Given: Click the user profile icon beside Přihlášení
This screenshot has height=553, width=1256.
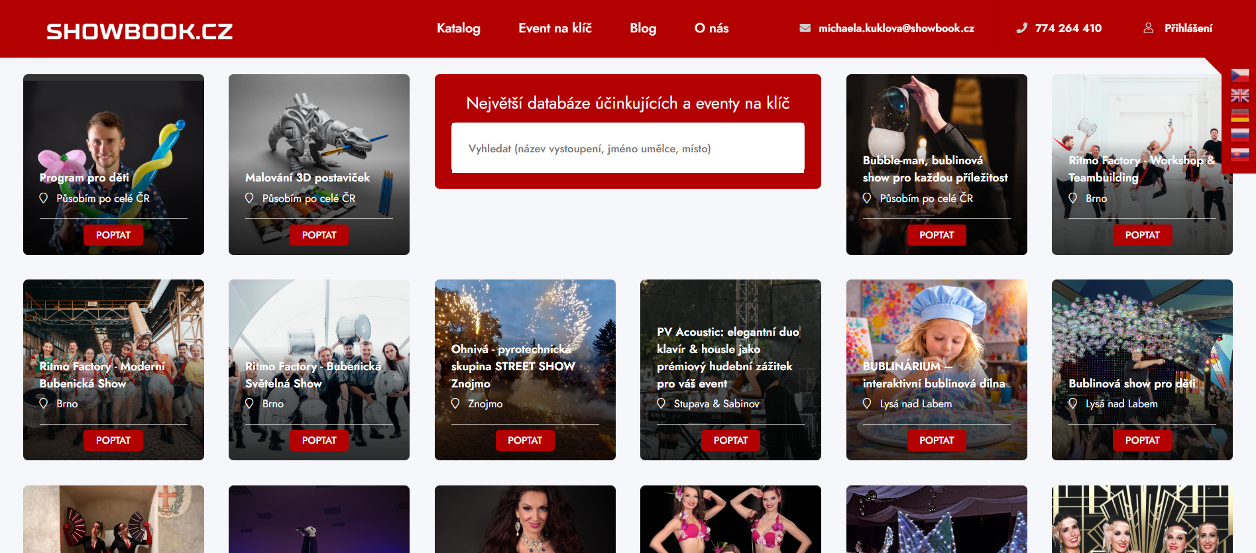Looking at the screenshot, I should (1148, 28).
